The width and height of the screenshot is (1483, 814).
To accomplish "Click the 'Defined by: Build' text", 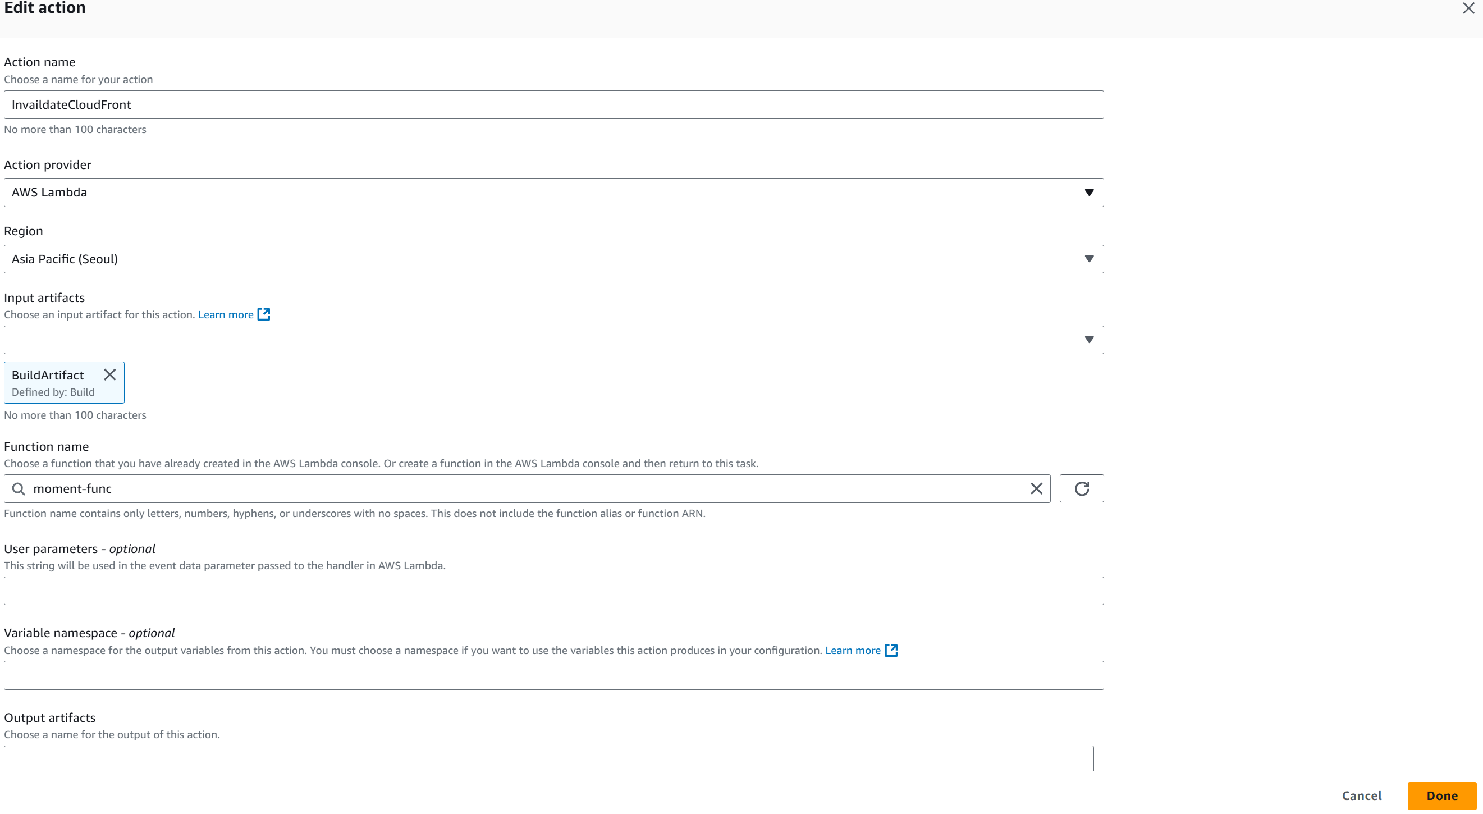I will [53, 392].
